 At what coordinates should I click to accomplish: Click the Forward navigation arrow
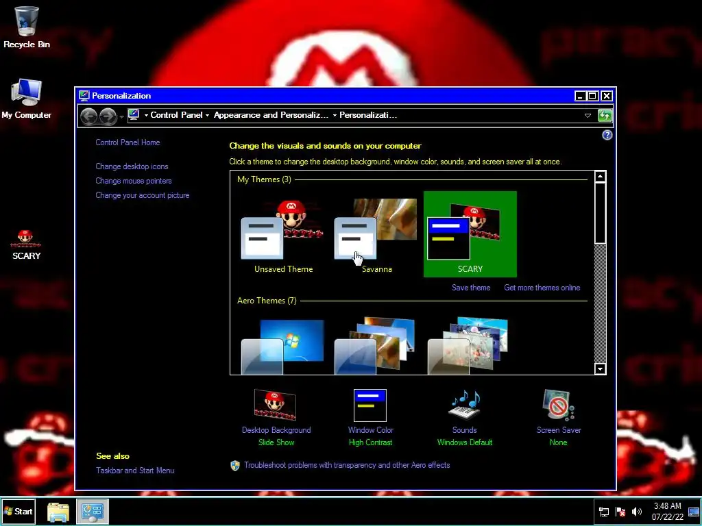click(108, 116)
